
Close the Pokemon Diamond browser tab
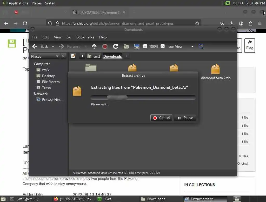[x=124, y=12]
